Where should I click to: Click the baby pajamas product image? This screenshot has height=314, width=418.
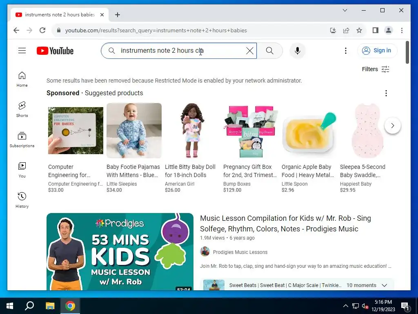tap(134, 130)
